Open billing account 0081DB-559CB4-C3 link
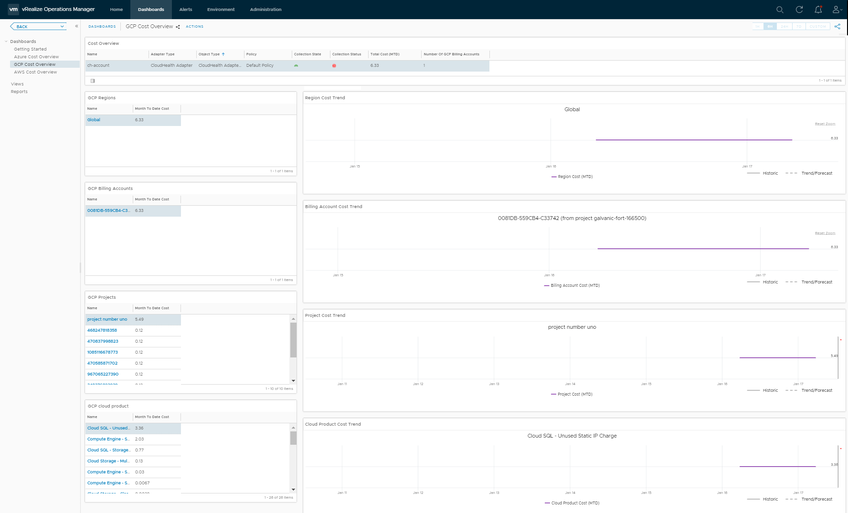This screenshot has width=848, height=513. pyautogui.click(x=108, y=210)
